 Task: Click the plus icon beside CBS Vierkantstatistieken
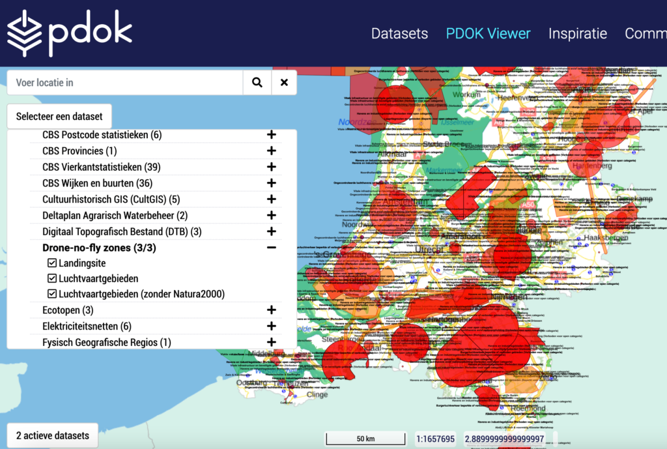[272, 167]
